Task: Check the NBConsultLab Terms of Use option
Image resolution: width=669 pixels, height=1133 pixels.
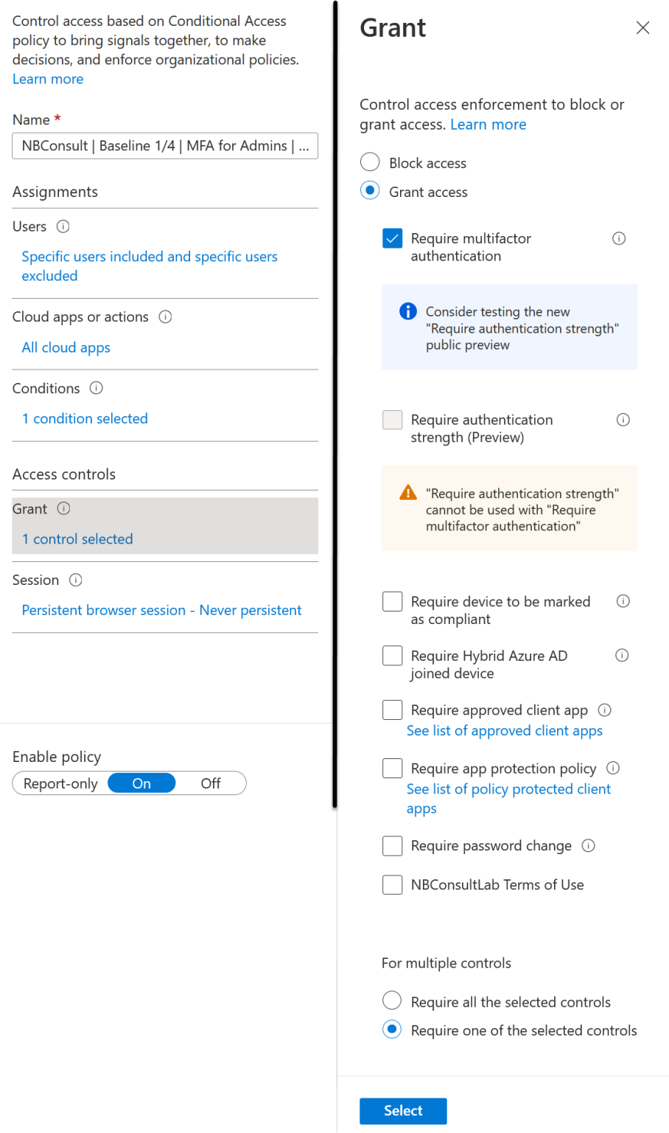Action: (x=392, y=884)
